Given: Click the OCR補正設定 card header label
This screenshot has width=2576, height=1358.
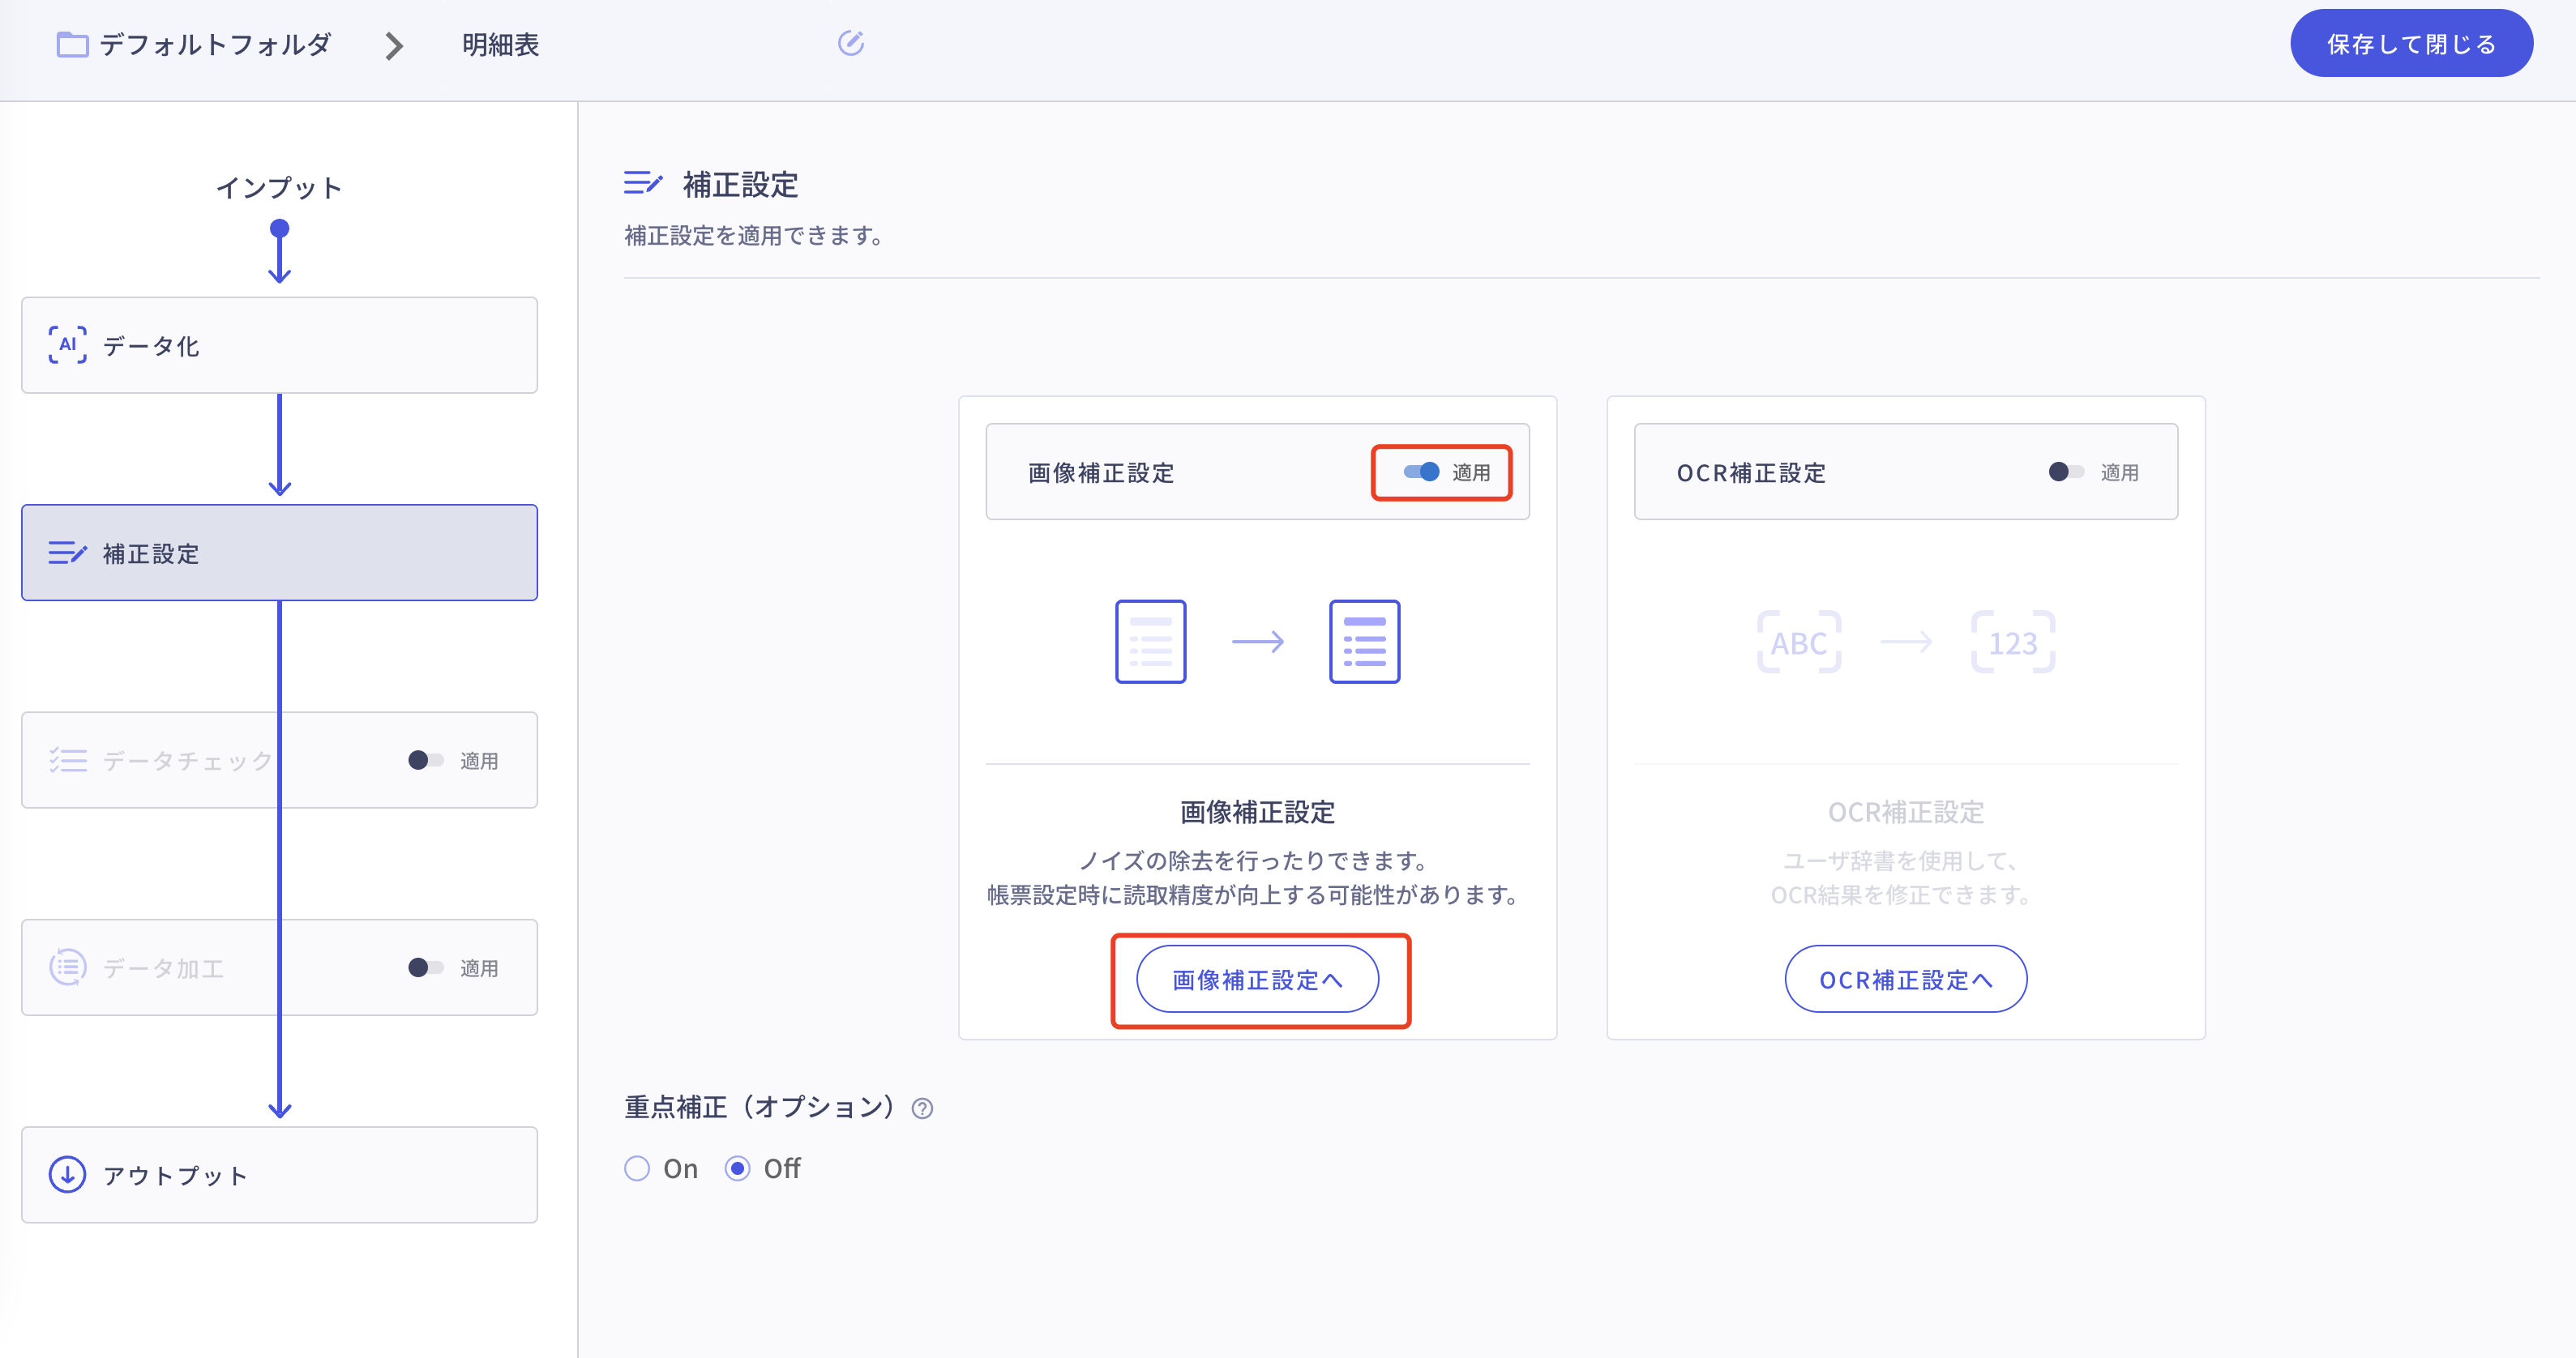Looking at the screenshot, I should click(x=1751, y=472).
